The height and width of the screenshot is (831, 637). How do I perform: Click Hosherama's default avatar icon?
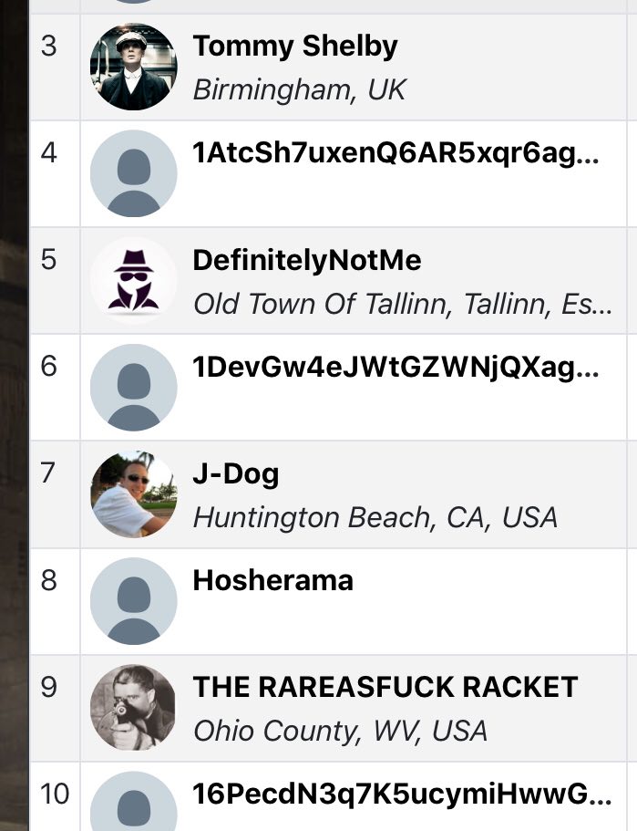coord(133,600)
